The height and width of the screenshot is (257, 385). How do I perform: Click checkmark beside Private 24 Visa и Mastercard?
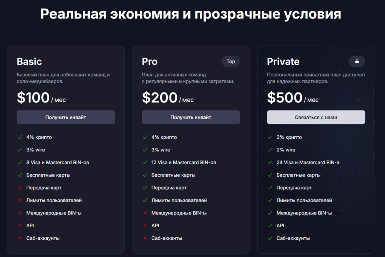coord(270,162)
